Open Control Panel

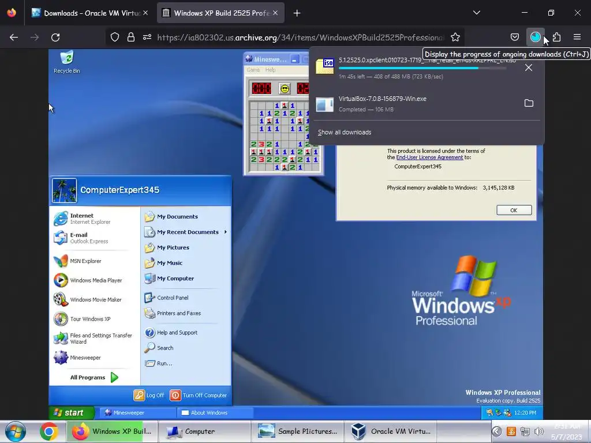coord(166,298)
